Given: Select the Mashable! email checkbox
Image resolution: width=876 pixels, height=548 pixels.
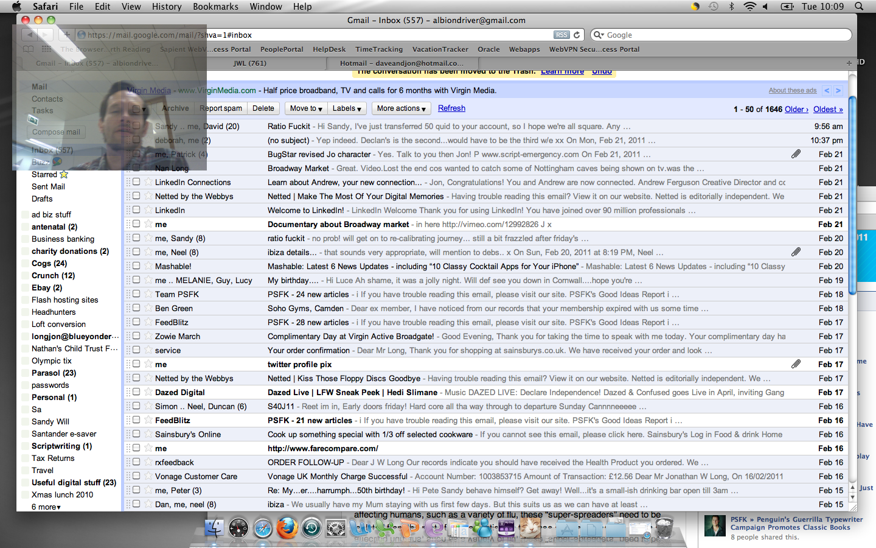Looking at the screenshot, I should click(x=136, y=266).
